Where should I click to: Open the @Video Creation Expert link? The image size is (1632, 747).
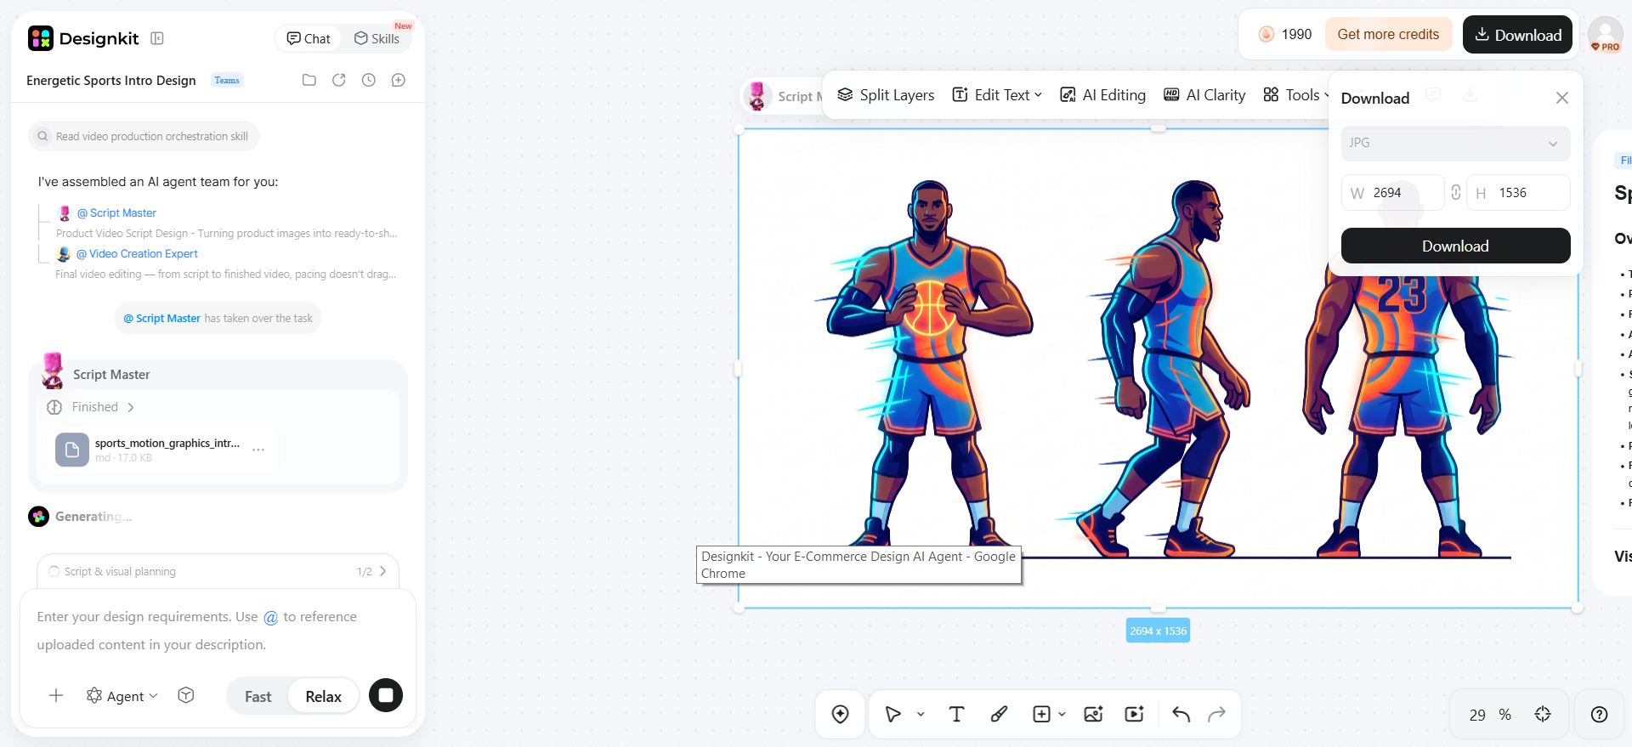click(137, 253)
